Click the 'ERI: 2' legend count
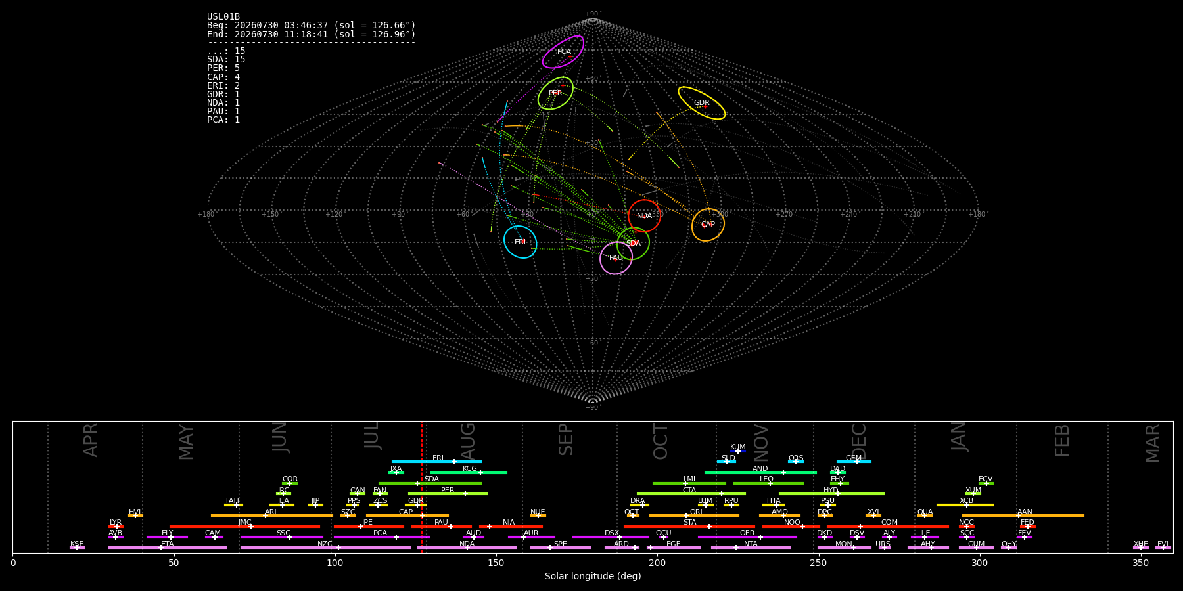This screenshot has width=1183, height=591. pyautogui.click(x=223, y=85)
